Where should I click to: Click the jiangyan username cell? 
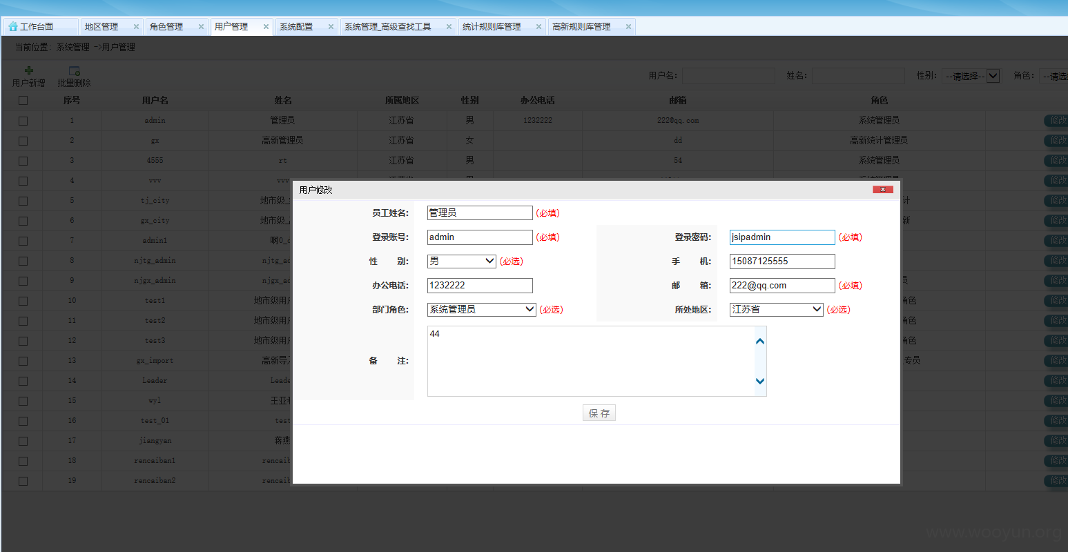click(x=155, y=441)
